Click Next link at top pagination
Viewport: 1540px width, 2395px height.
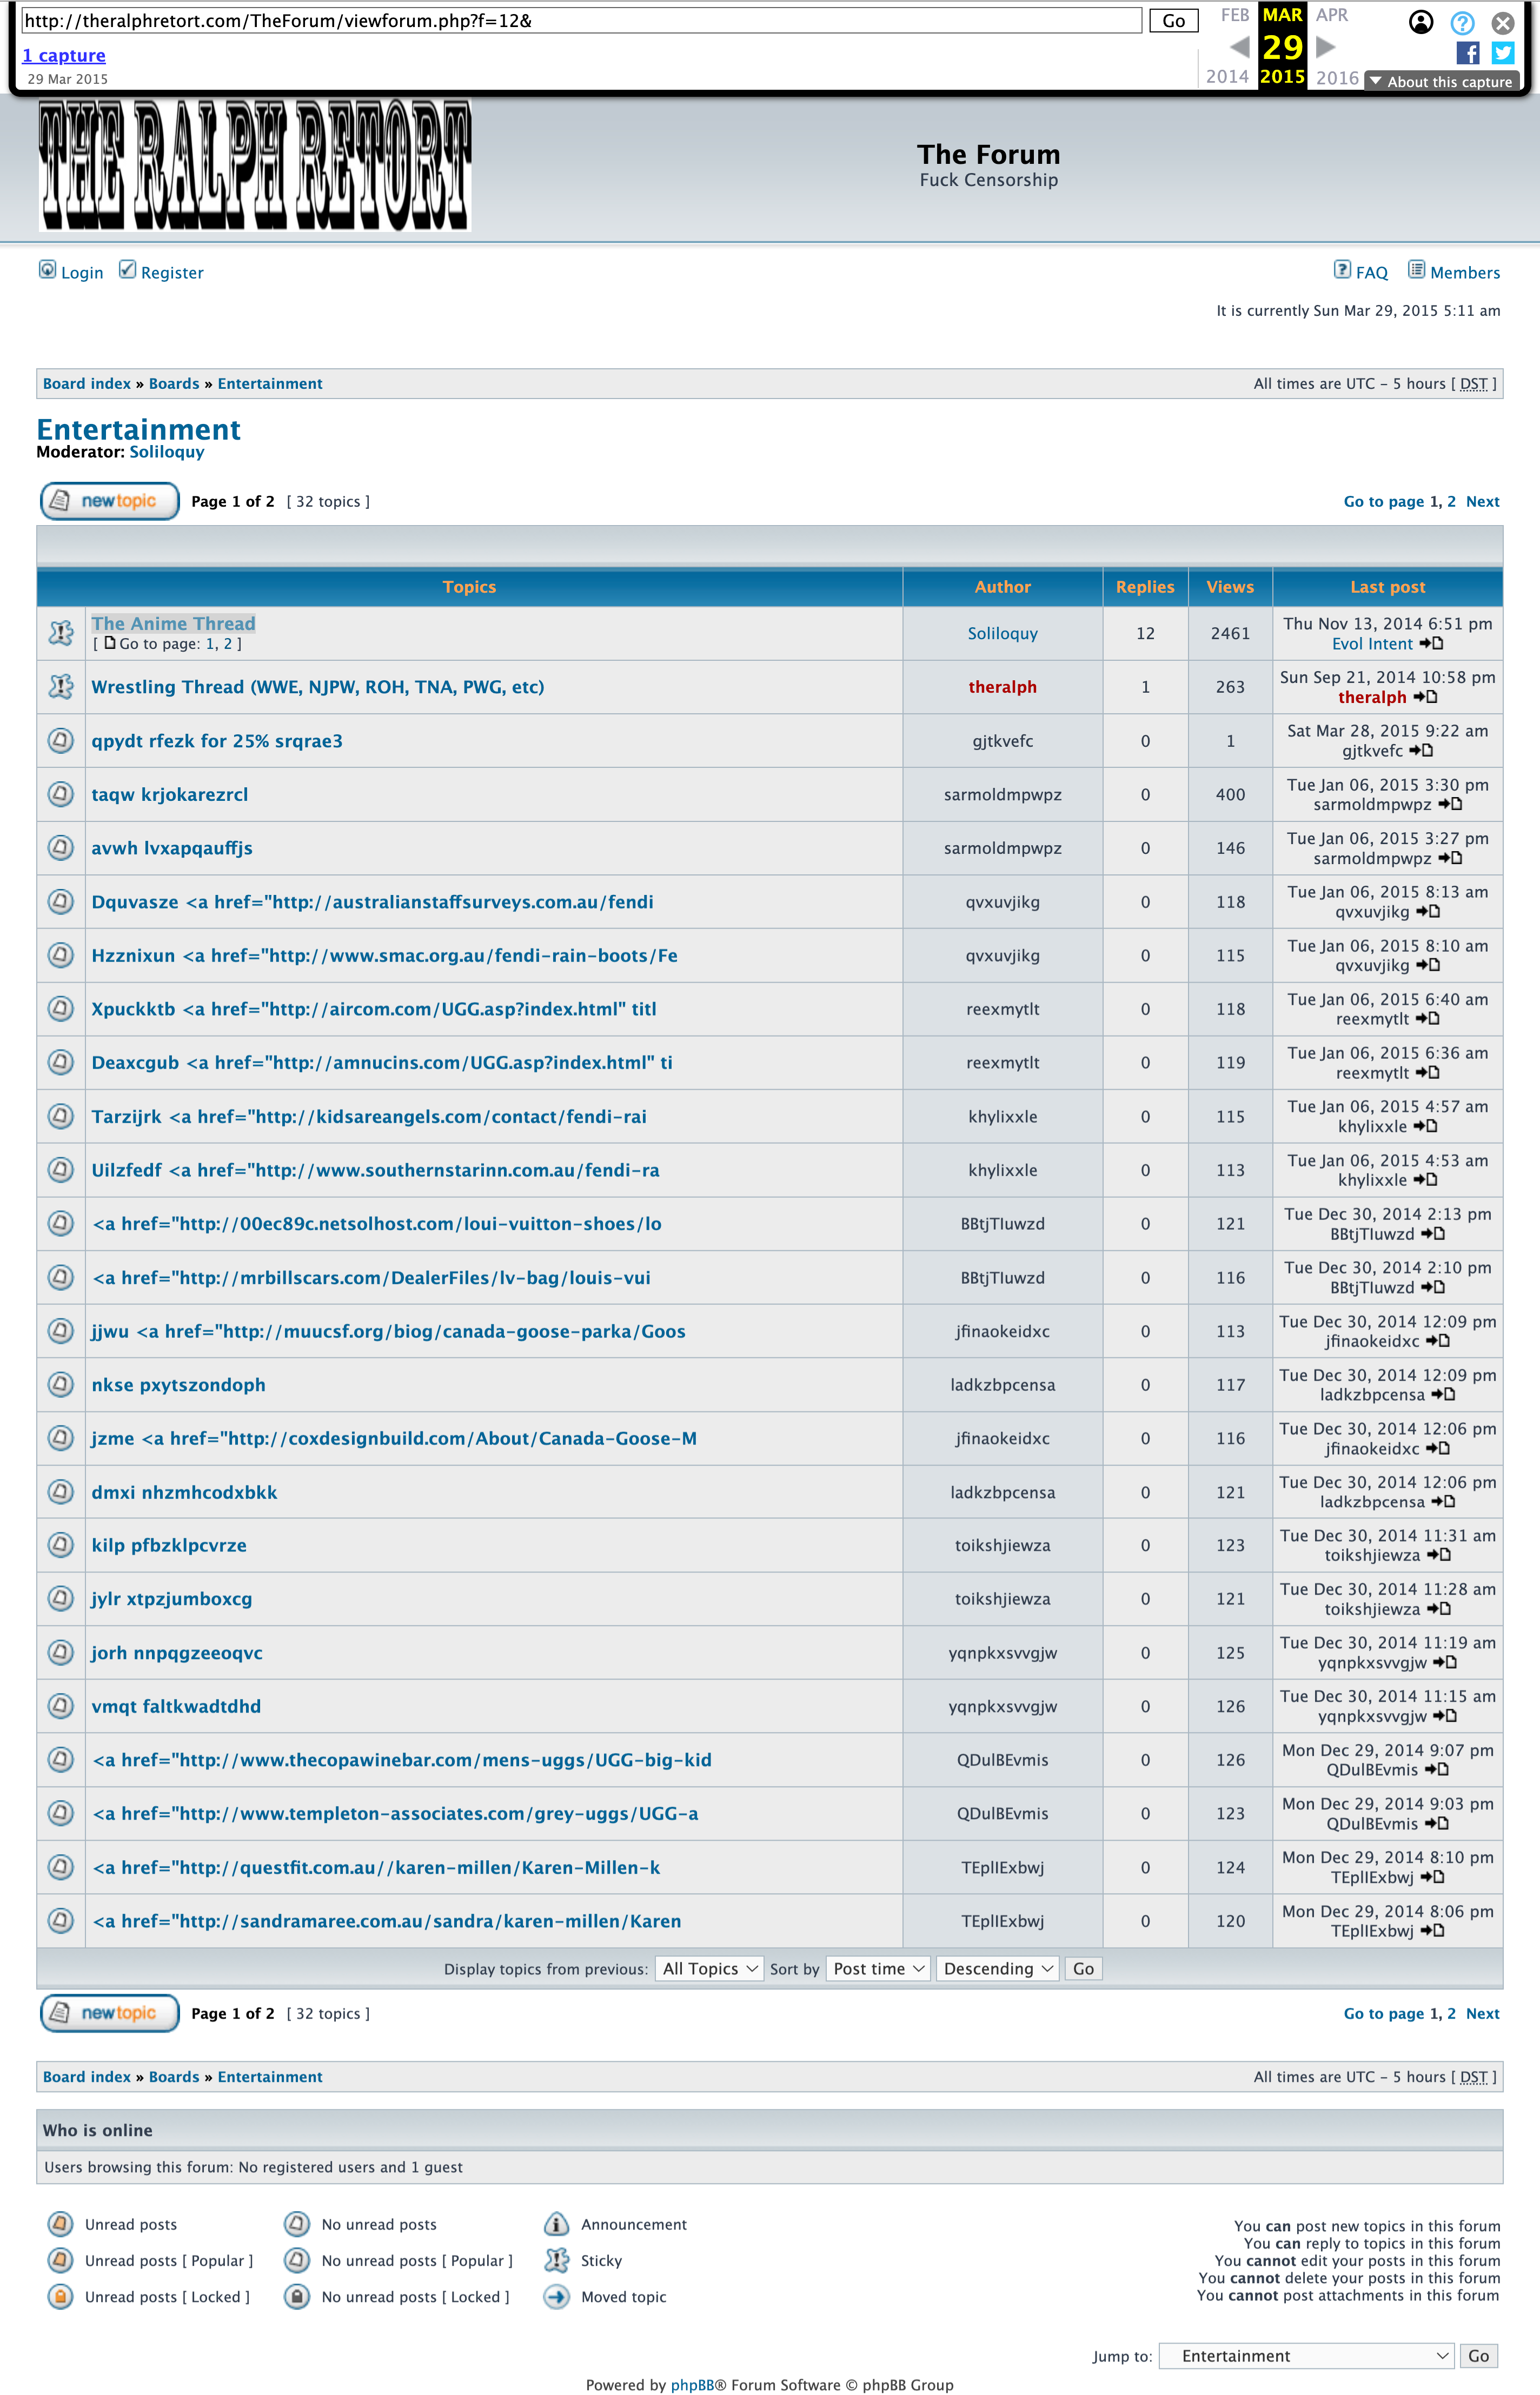tap(1482, 502)
